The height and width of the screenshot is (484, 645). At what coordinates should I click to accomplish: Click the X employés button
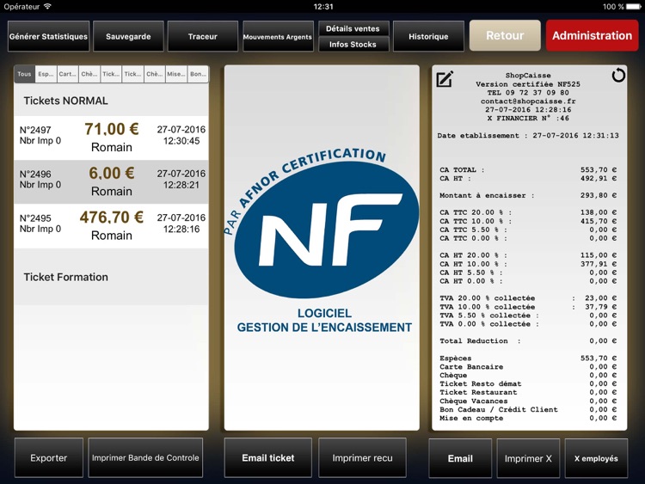596,458
